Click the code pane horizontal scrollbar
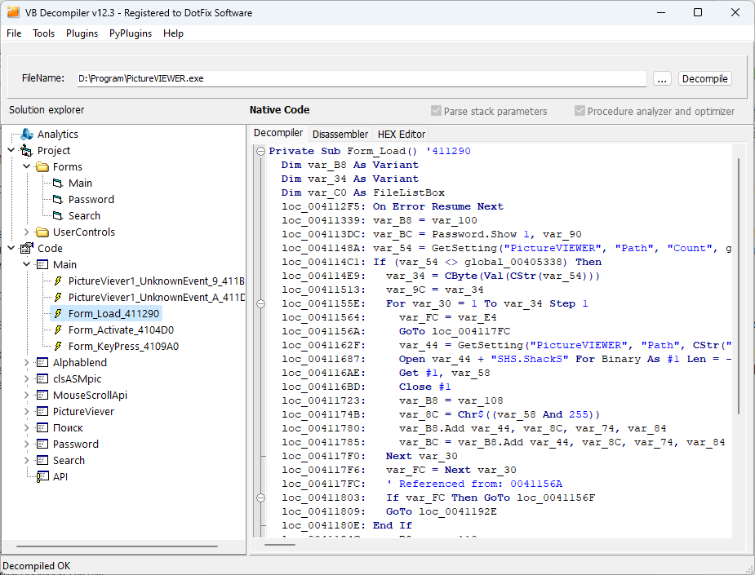 [x=280, y=545]
